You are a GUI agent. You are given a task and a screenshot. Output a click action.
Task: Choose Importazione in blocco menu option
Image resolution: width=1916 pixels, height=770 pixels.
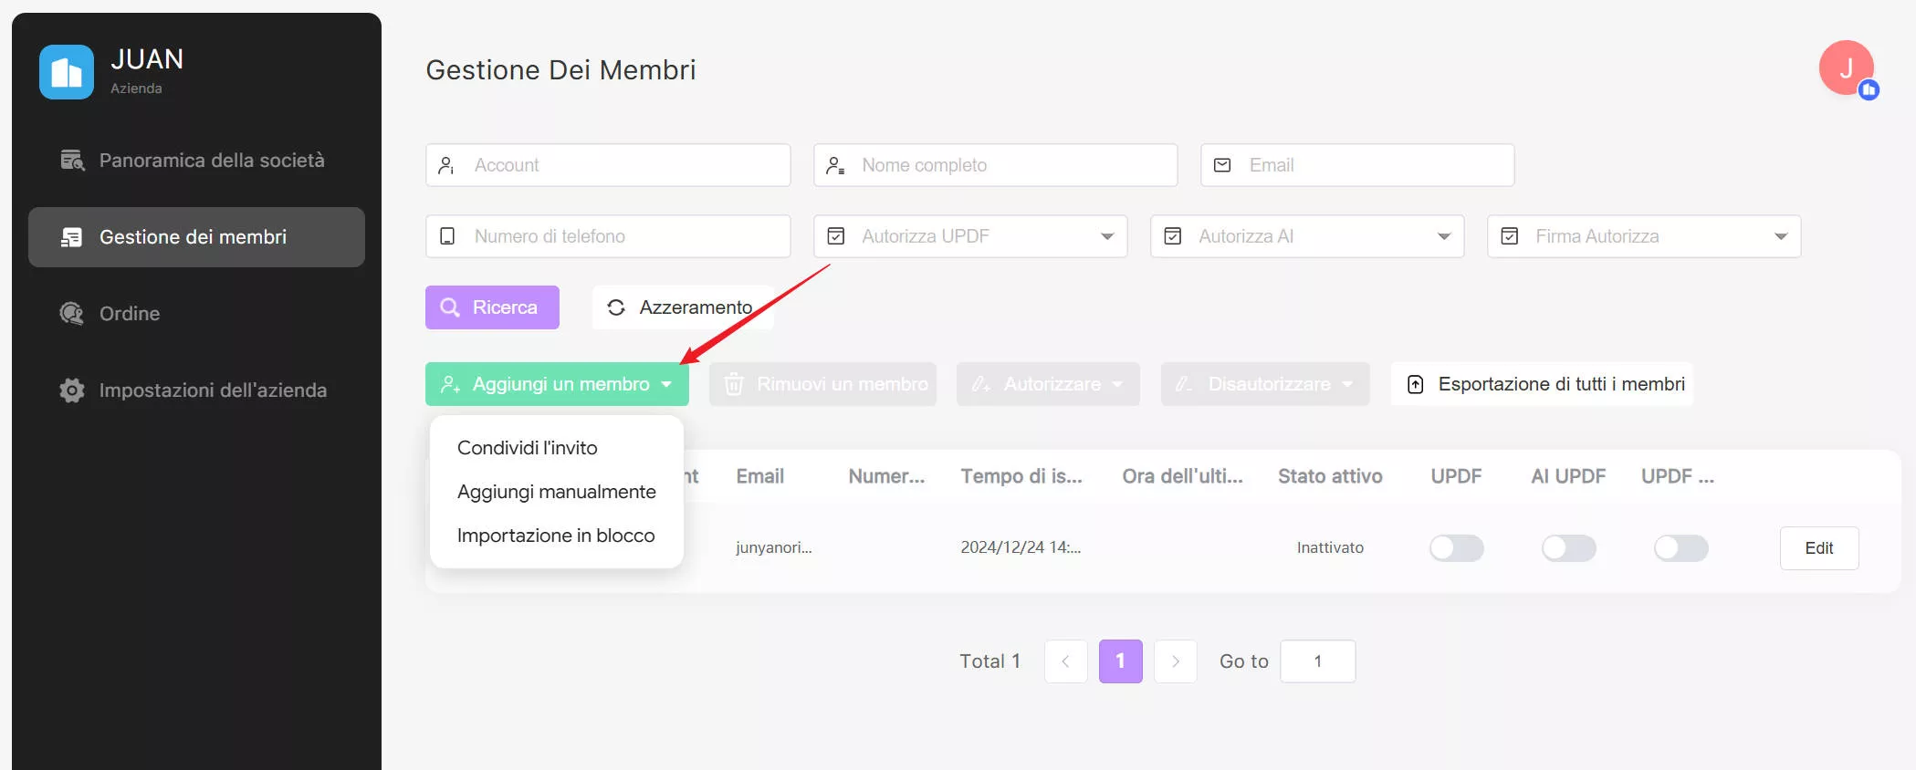pos(556,536)
